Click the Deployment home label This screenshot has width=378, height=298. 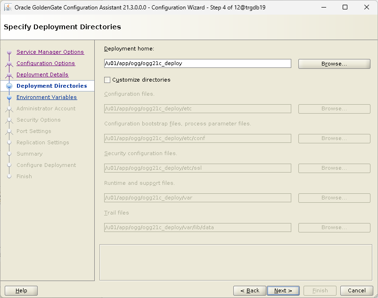129,49
